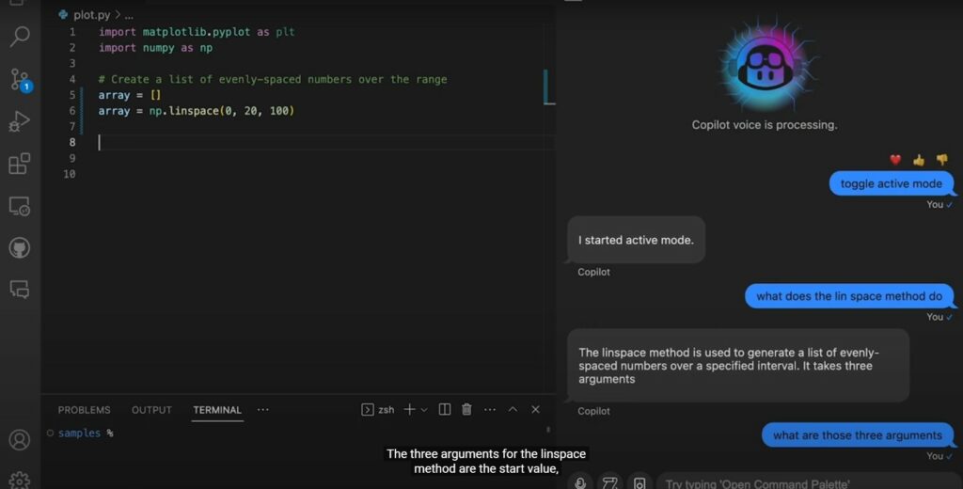
Task: Click the zsh terminal shell icon
Action: 368,410
